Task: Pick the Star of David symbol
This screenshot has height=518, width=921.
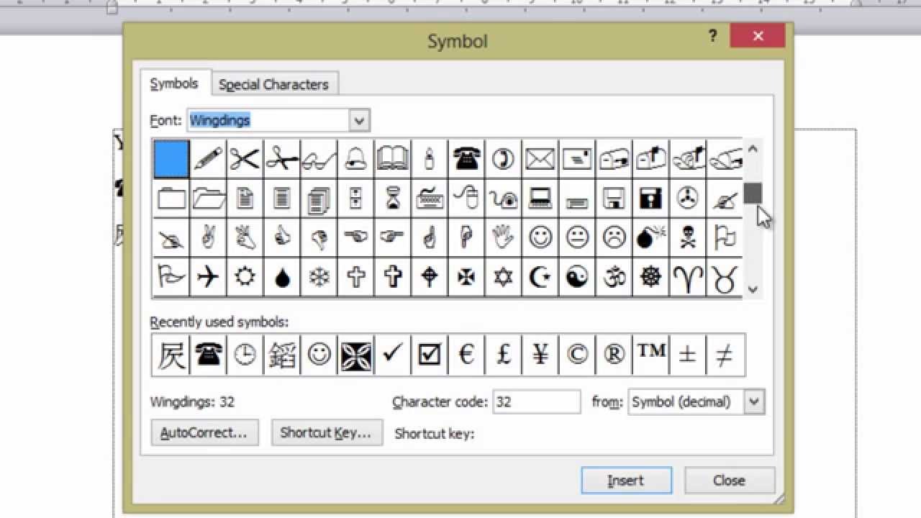Action: (x=503, y=277)
